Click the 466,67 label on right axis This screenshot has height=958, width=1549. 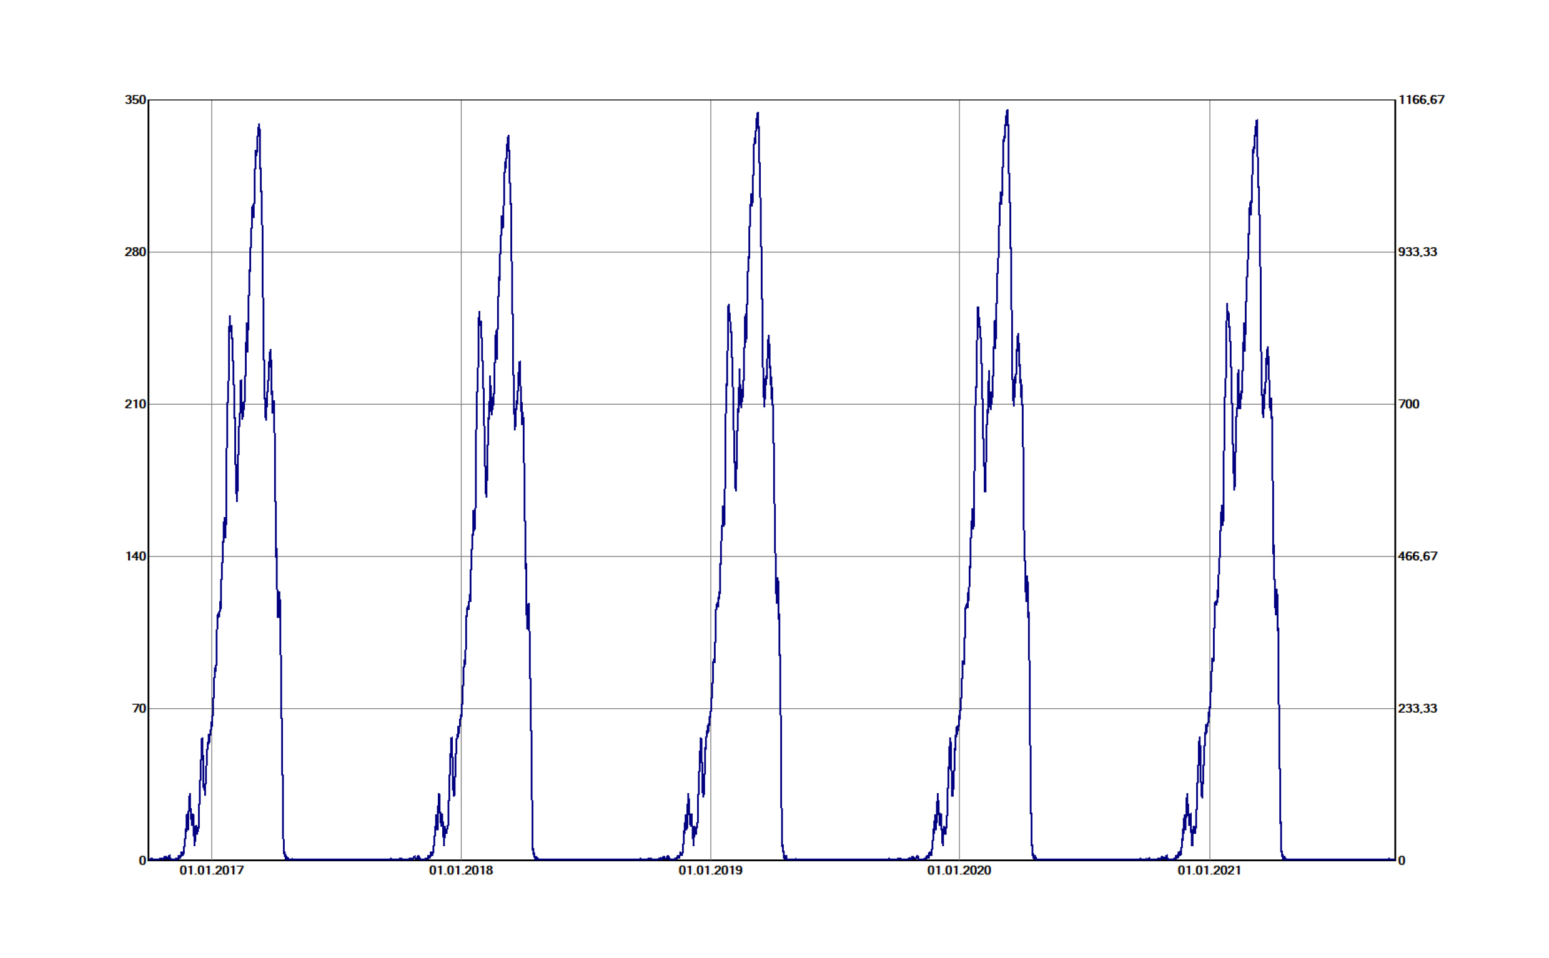point(1419,557)
